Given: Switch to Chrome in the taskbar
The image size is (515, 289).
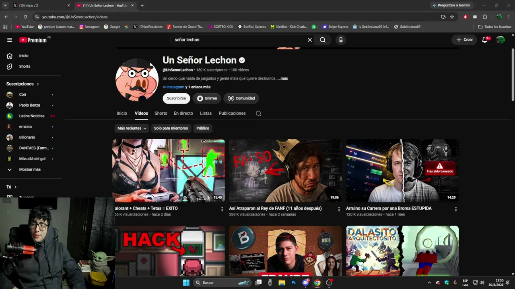Looking at the screenshot, I should (317, 283).
